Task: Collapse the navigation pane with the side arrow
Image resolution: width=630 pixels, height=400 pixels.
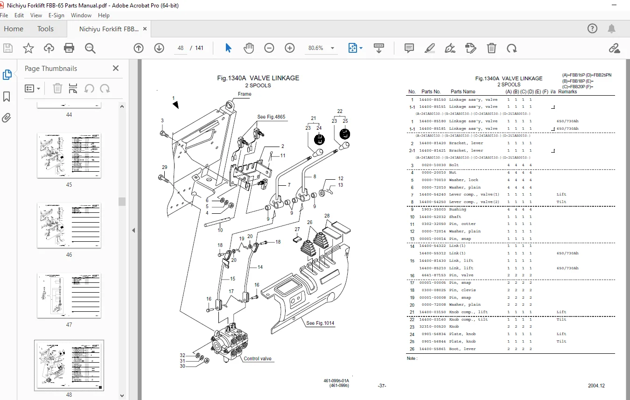Action: tap(133, 230)
